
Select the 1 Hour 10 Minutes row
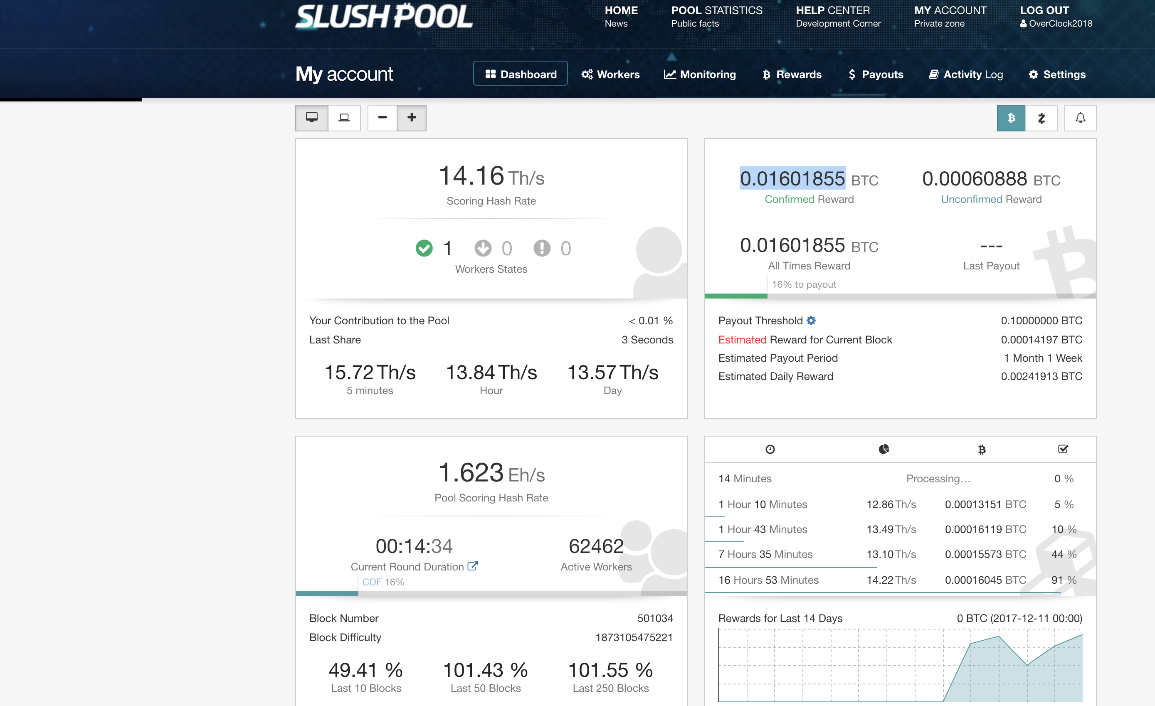(x=900, y=504)
